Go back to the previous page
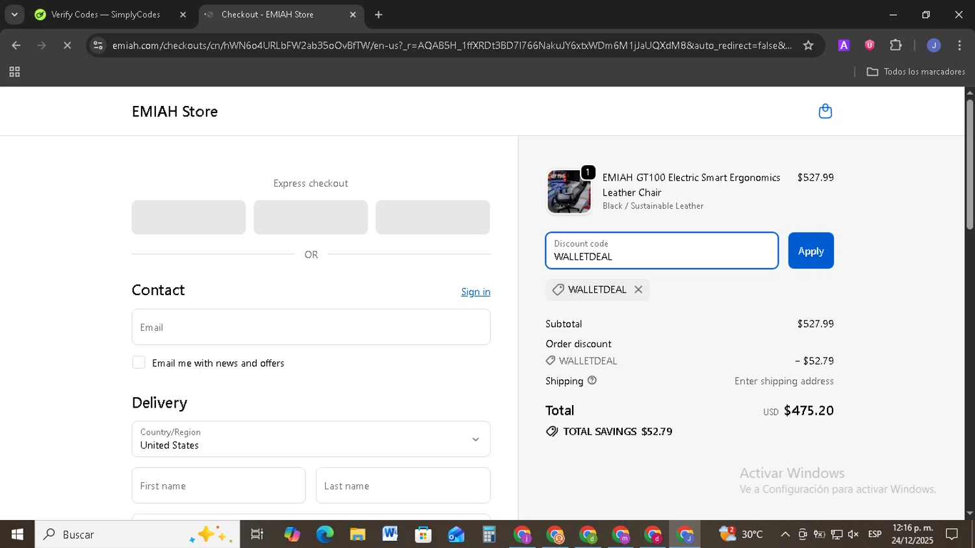This screenshot has width=975, height=548. click(16, 46)
